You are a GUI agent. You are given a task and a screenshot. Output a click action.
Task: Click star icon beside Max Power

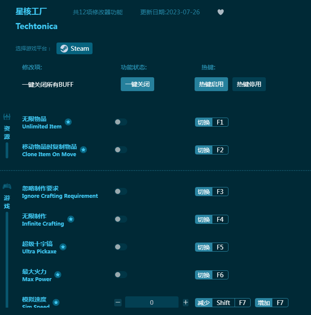click(58, 275)
